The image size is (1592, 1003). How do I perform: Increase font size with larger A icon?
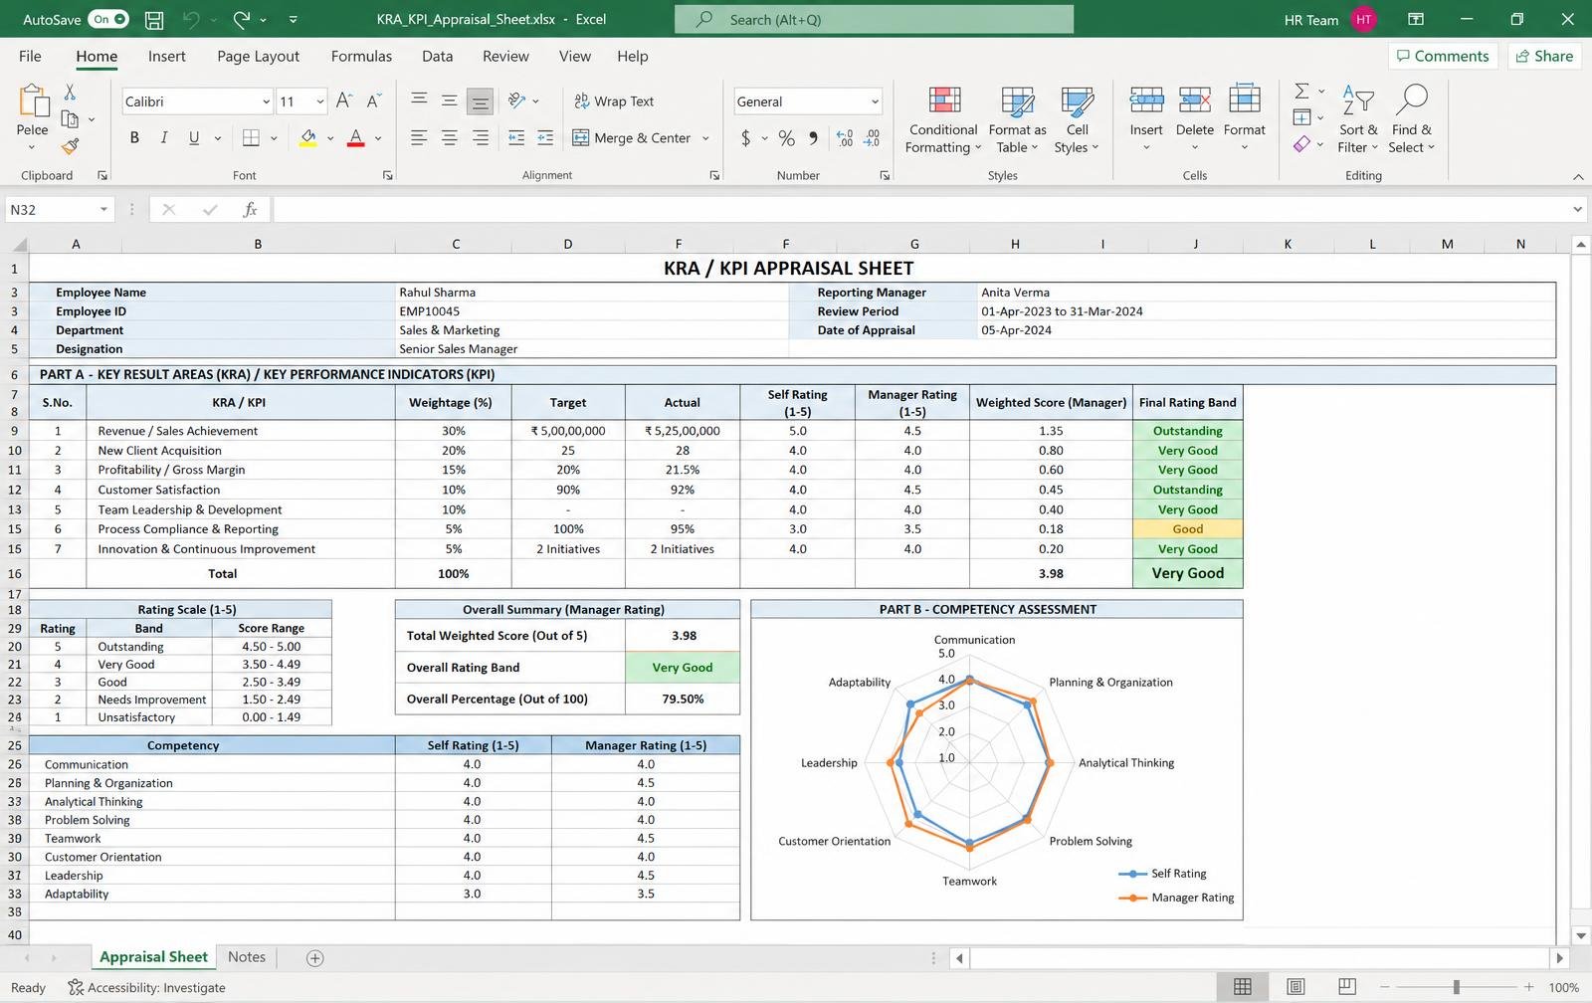click(x=344, y=100)
